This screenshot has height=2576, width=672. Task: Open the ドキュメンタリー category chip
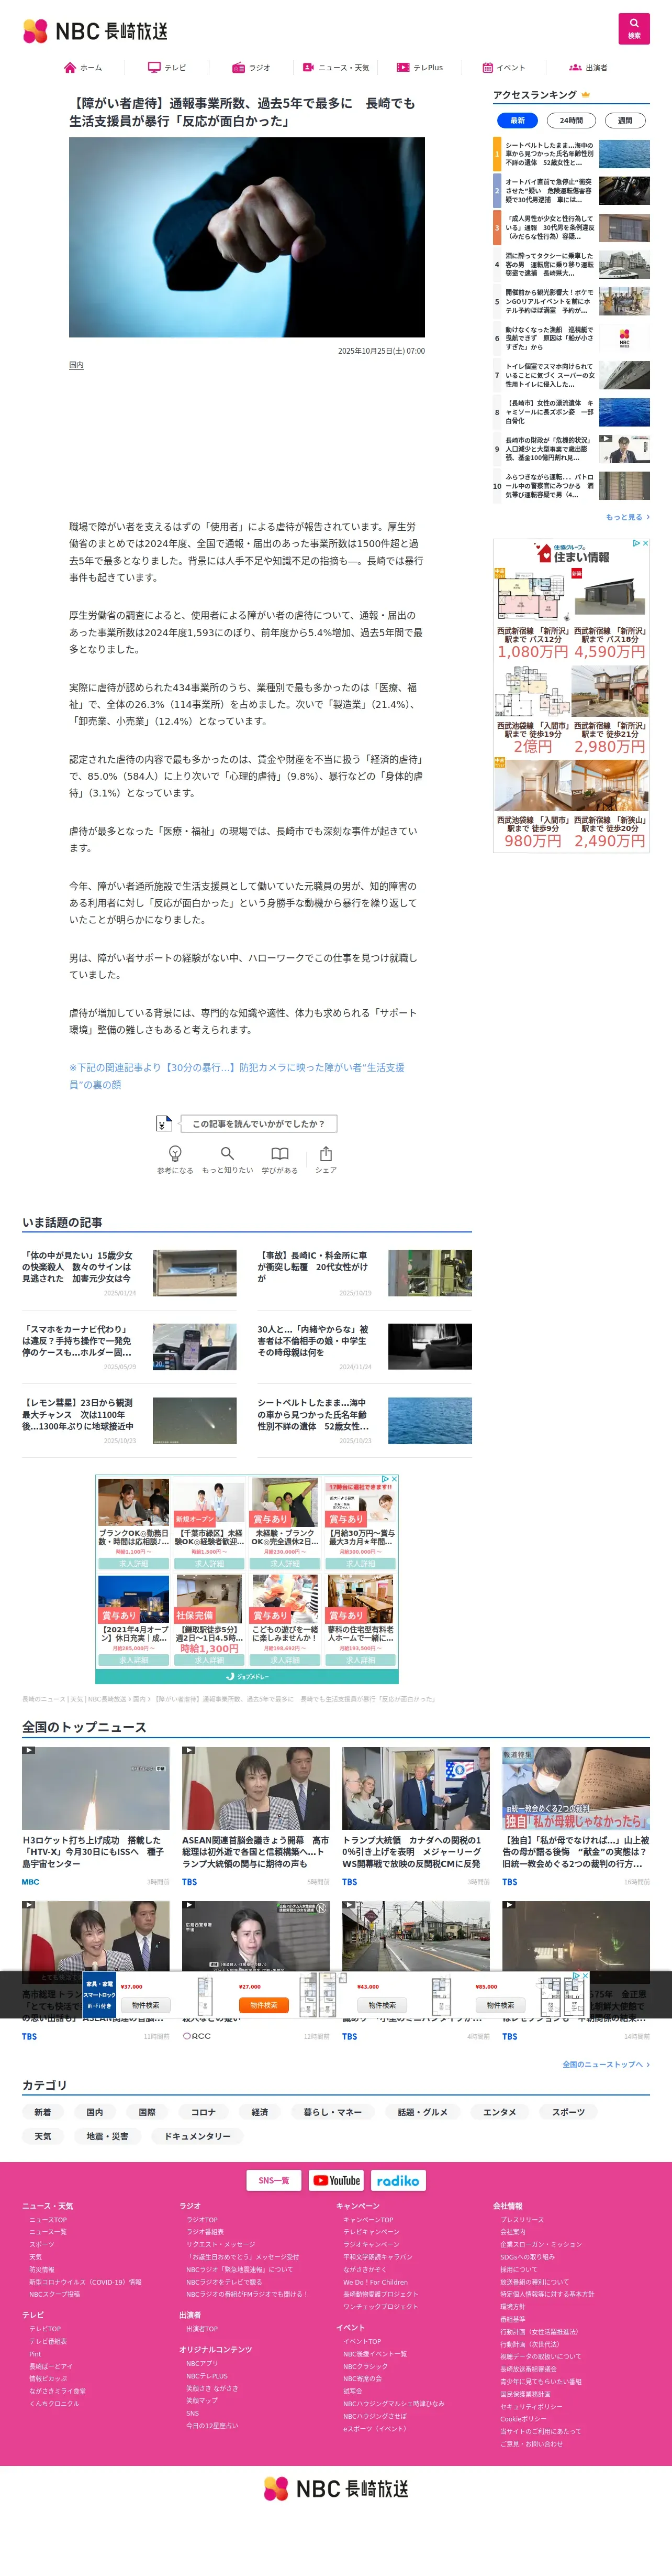[x=198, y=2136]
